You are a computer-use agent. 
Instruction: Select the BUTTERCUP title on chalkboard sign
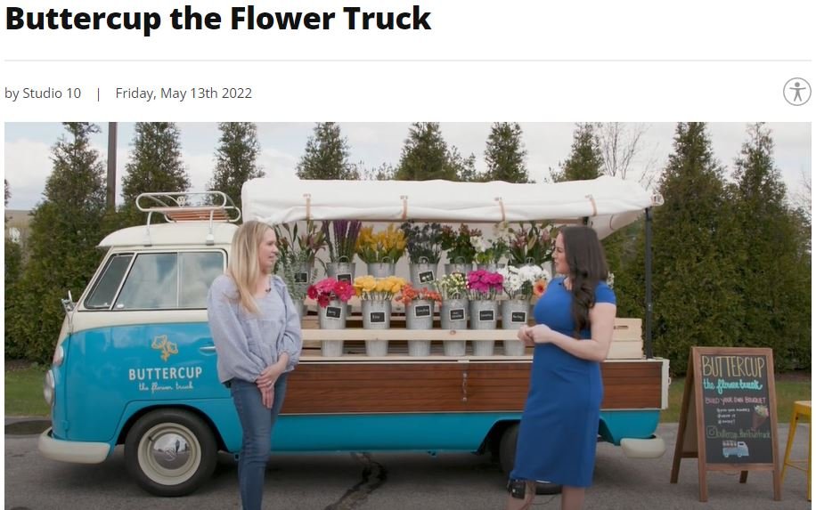(x=733, y=366)
